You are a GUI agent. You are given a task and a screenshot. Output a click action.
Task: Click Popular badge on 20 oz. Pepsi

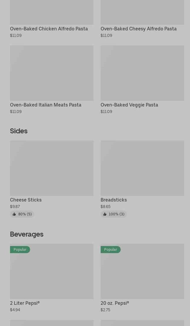[111, 250]
